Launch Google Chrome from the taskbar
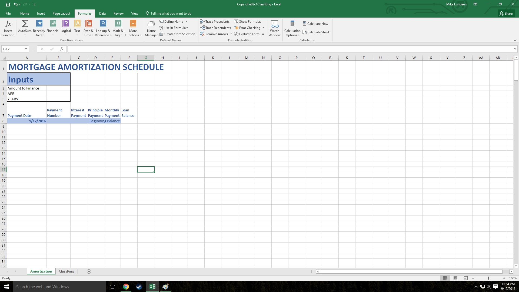The image size is (519, 292). click(126, 287)
